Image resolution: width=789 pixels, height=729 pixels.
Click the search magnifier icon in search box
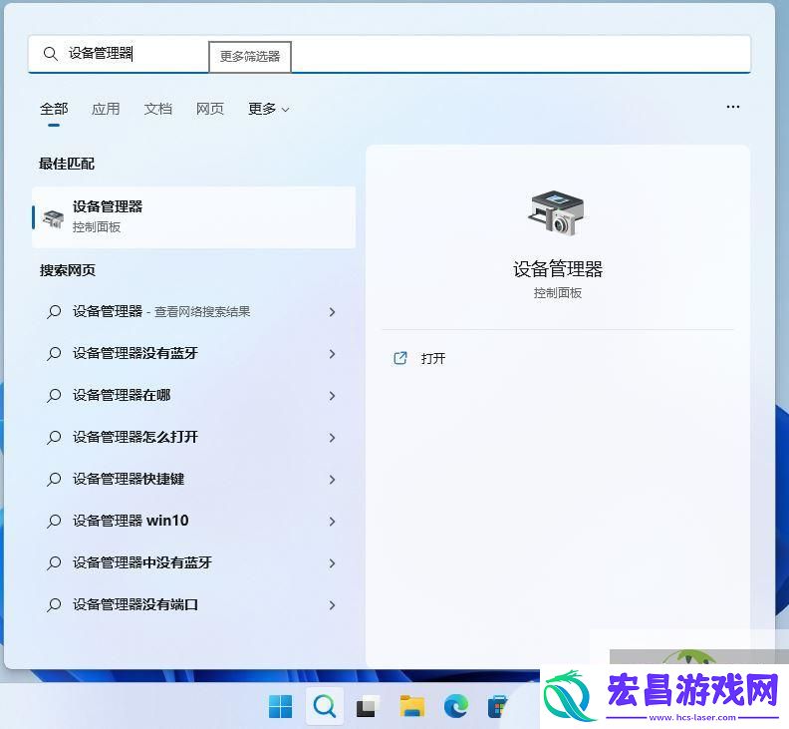(x=51, y=54)
